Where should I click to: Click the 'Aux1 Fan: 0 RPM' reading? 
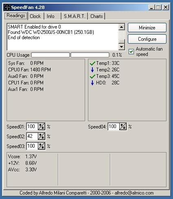26,89
